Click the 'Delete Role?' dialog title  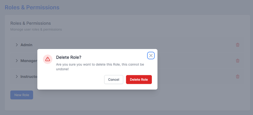click(x=69, y=57)
